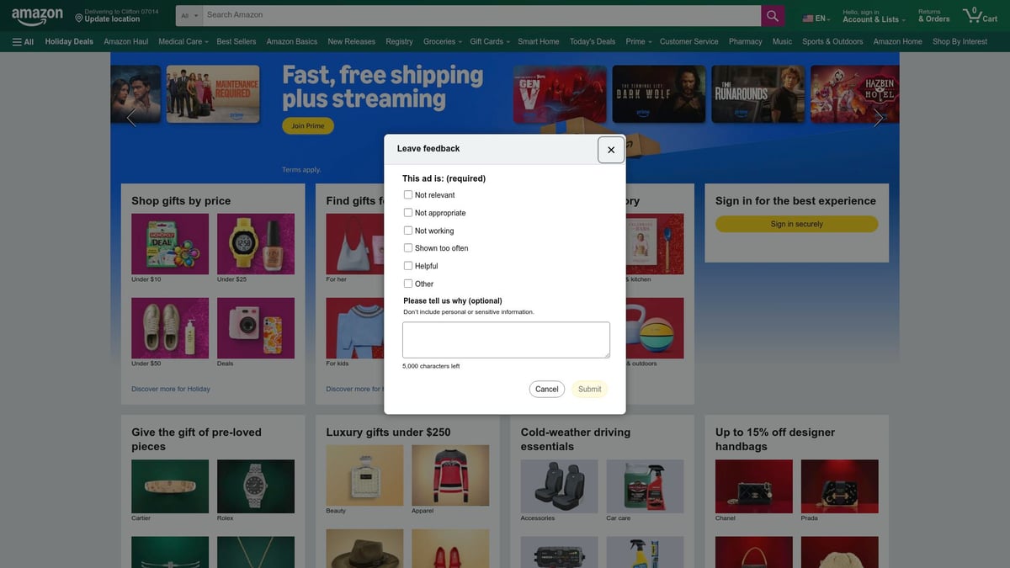Click the feedback comment text area
The image size is (1010, 568).
click(x=506, y=339)
